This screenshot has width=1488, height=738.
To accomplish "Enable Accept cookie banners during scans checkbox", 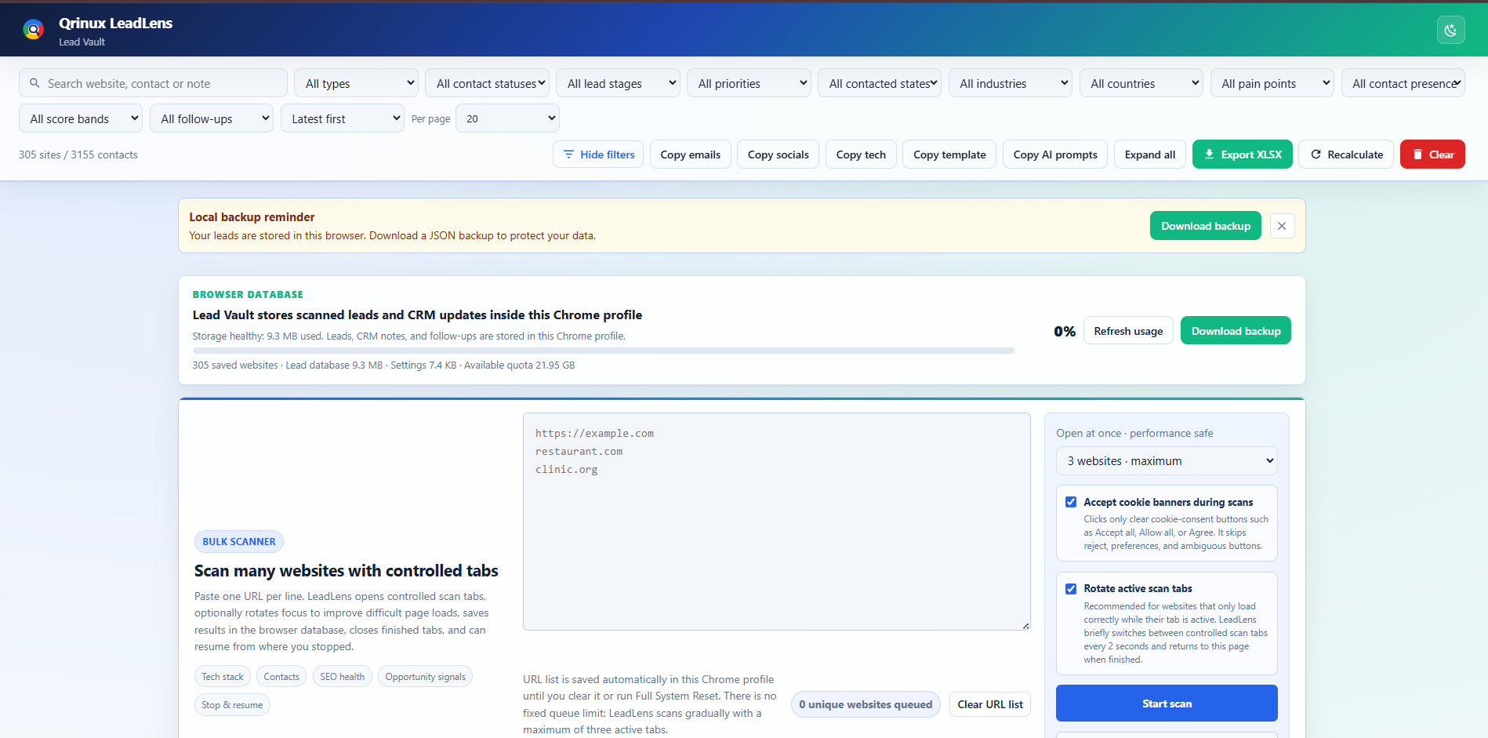I will tap(1071, 502).
